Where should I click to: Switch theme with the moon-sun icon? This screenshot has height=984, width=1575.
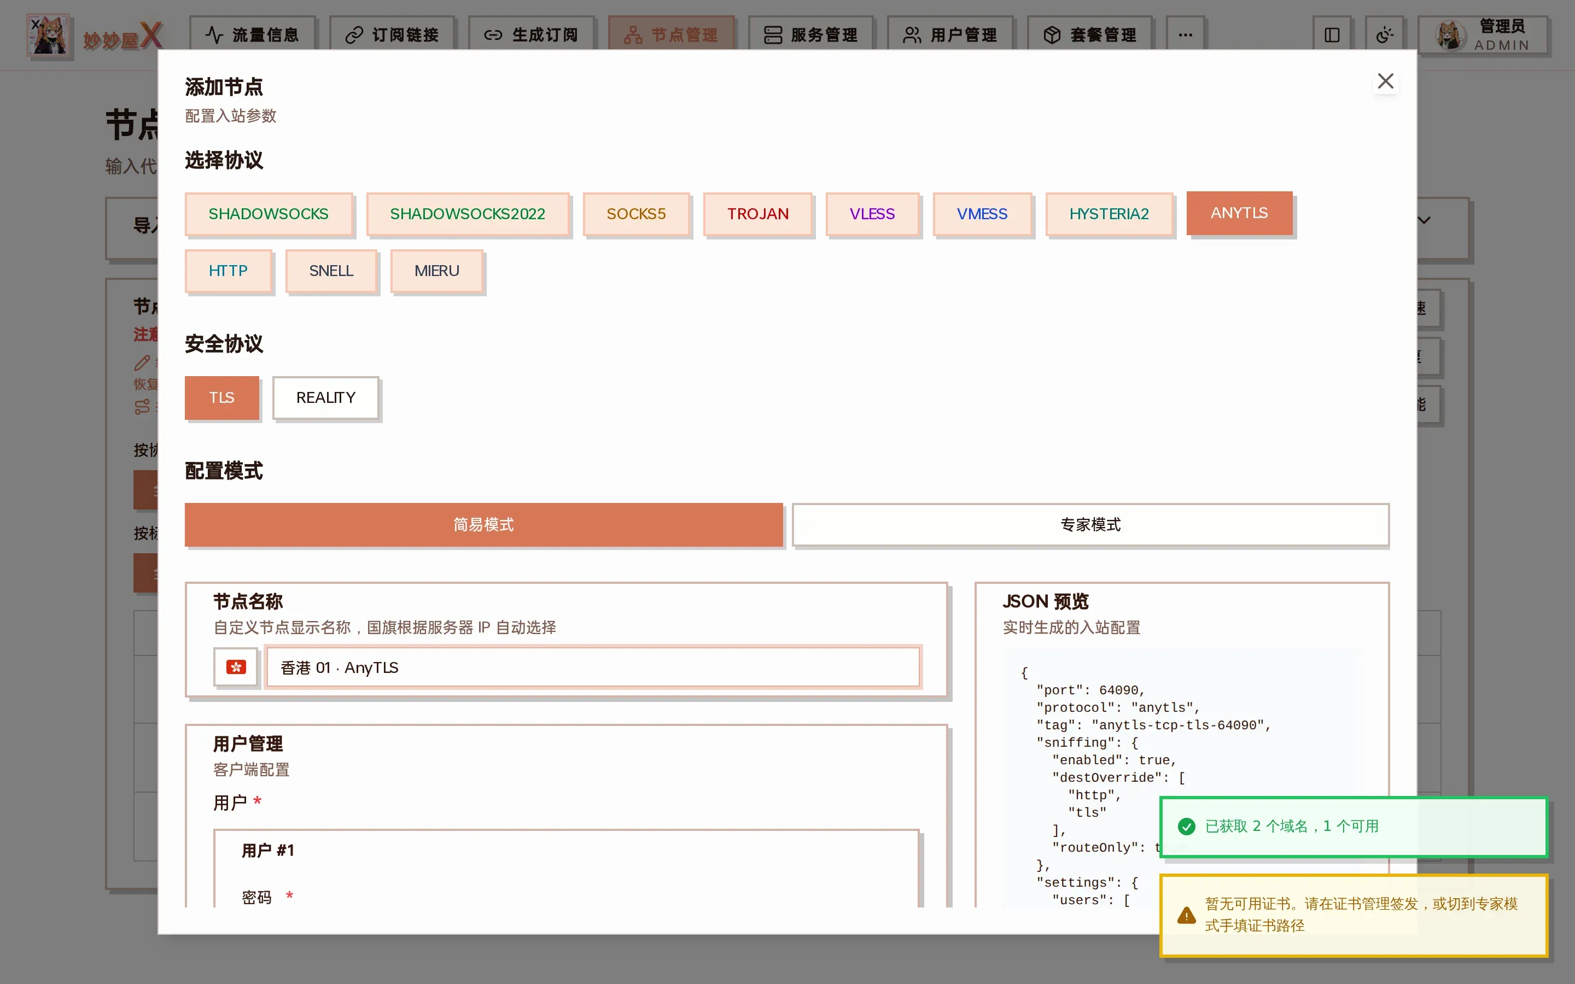(x=1384, y=35)
